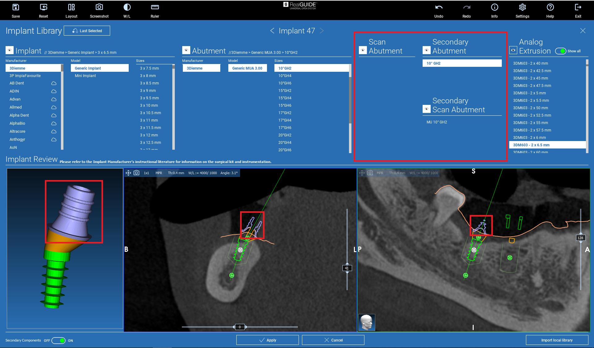Click the Save icon in toolbar
This screenshot has width=594, height=348.
(15, 7)
